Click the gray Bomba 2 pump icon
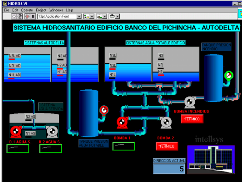This screenshot has height=182, width=242. pyautogui.click(x=166, y=123)
